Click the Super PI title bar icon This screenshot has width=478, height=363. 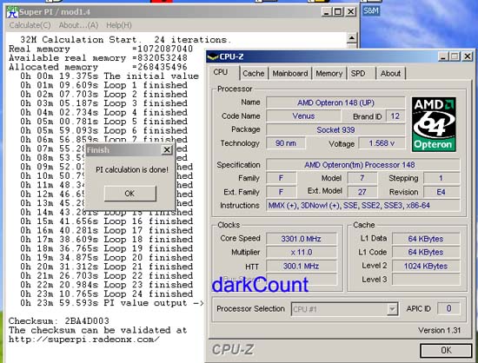(12, 12)
